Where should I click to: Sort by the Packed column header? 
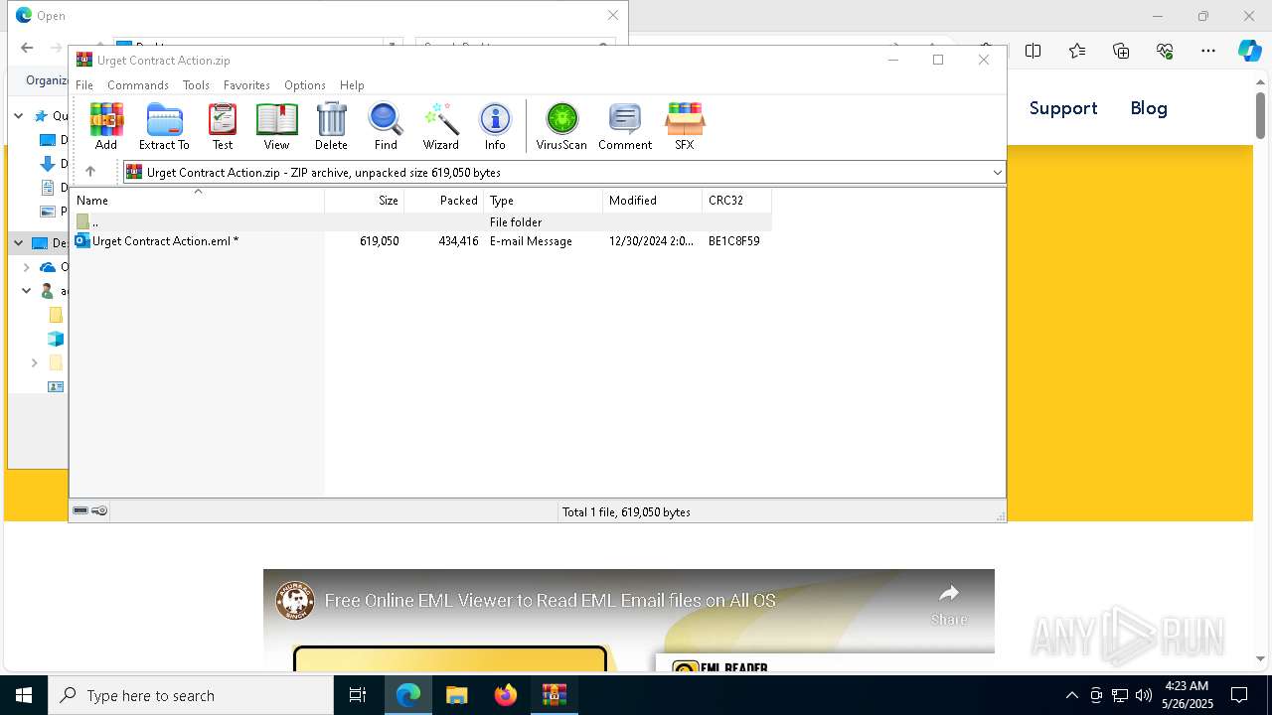444,201
